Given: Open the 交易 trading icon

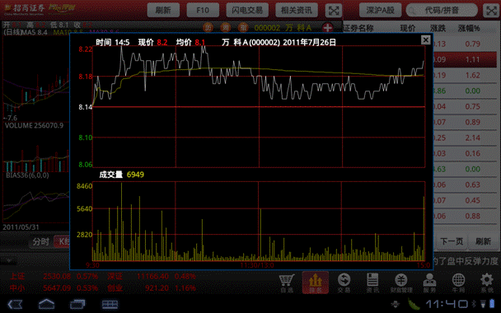Looking at the screenshot, I should (344, 283).
